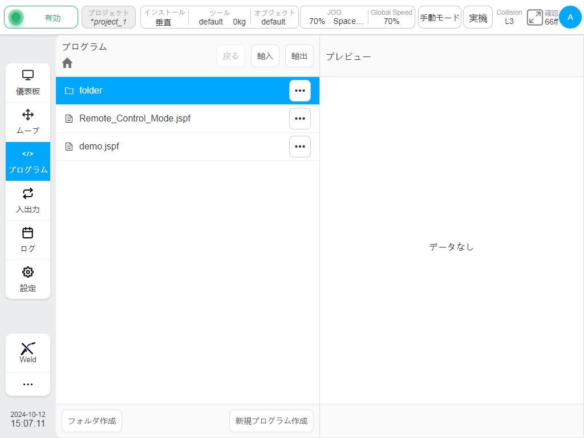Open the Weld plugin
Viewport: 584px width, 438px height.
[28, 352]
